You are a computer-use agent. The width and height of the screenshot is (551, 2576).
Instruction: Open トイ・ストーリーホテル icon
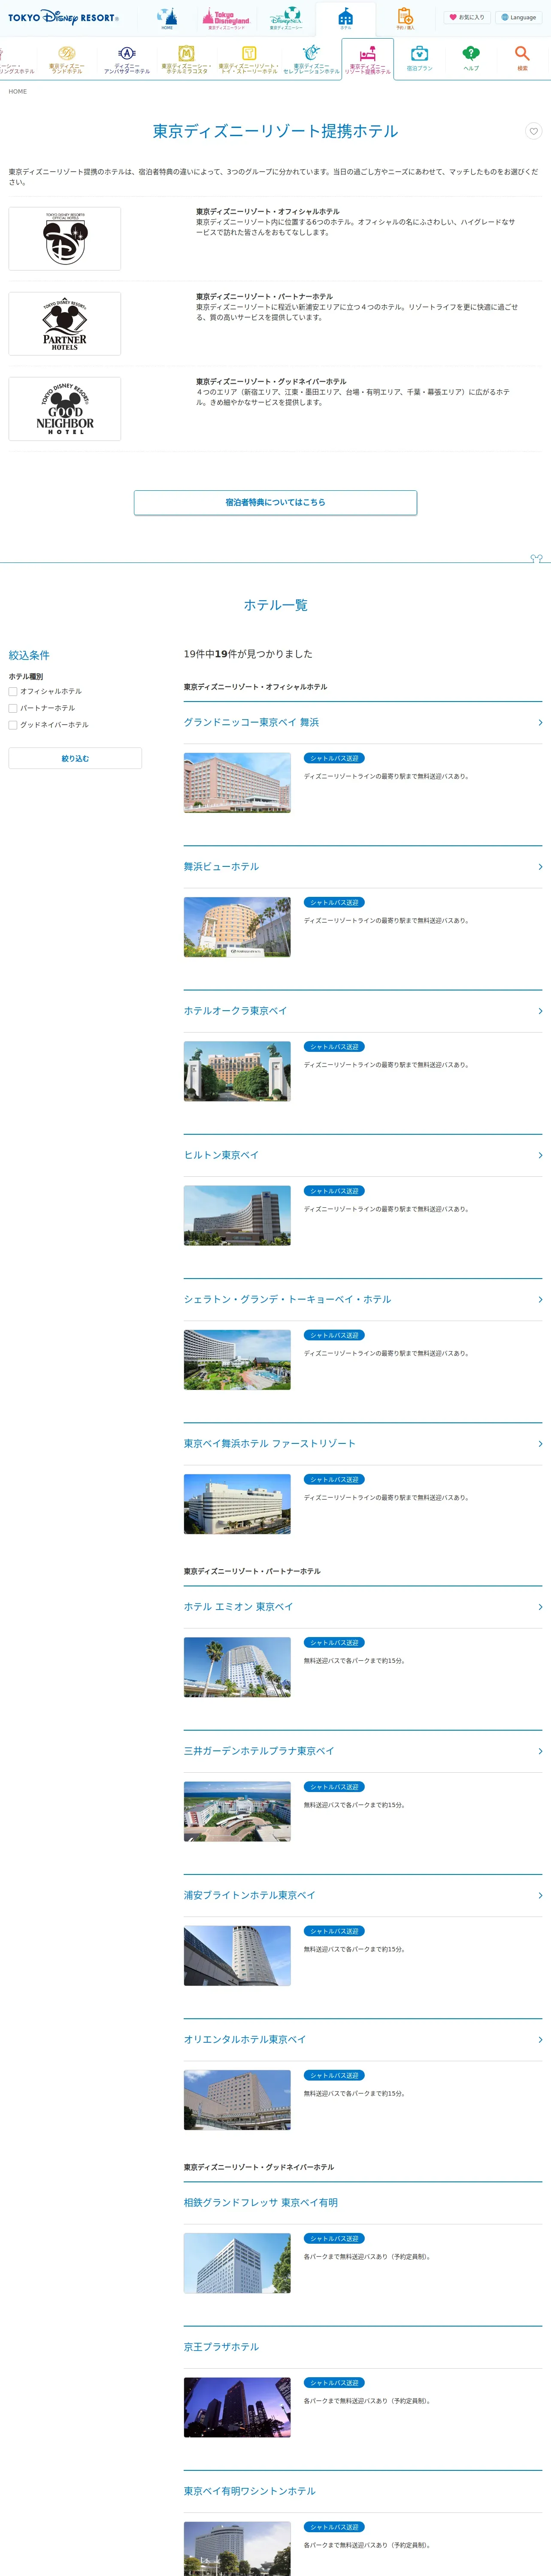pyautogui.click(x=248, y=59)
